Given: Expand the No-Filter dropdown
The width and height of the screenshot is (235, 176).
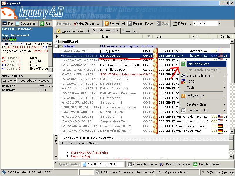Looking at the screenshot, I should click(x=219, y=23).
